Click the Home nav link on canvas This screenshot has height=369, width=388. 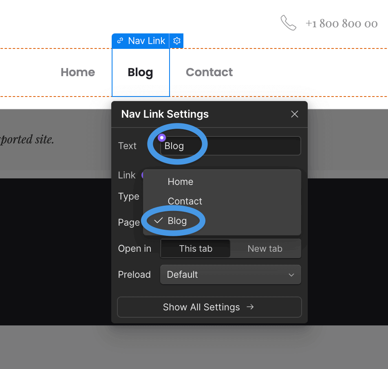[78, 72]
